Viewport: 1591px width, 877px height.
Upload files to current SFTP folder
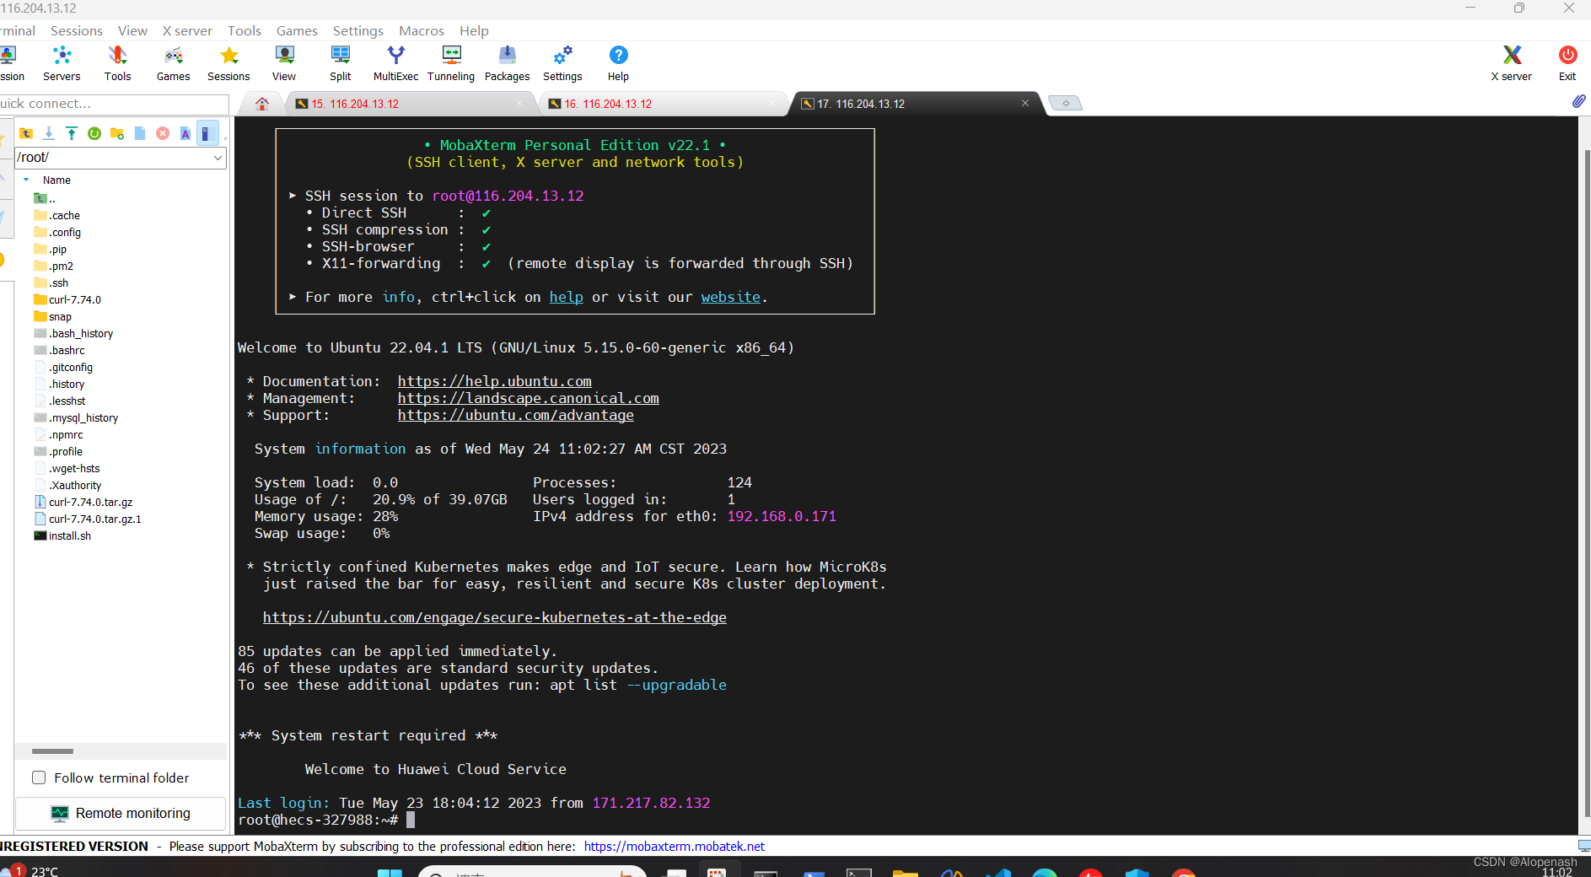[x=72, y=133]
